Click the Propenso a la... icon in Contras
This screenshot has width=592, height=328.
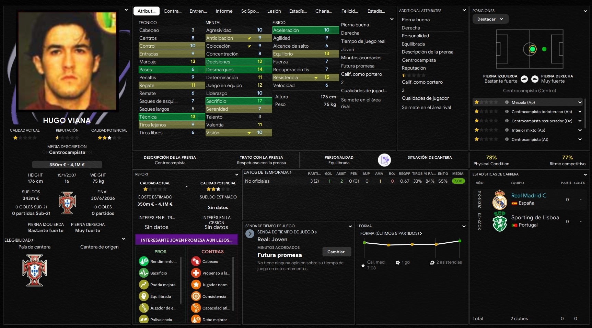pos(196,273)
